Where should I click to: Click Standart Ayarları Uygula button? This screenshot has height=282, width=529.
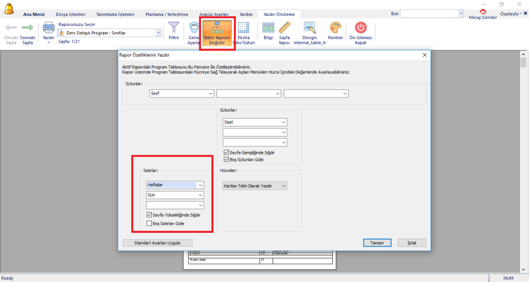coord(158,243)
